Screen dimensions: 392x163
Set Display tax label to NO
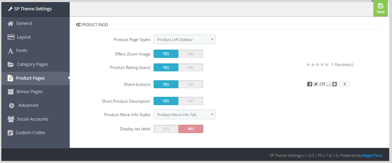pyautogui.click(x=191, y=129)
